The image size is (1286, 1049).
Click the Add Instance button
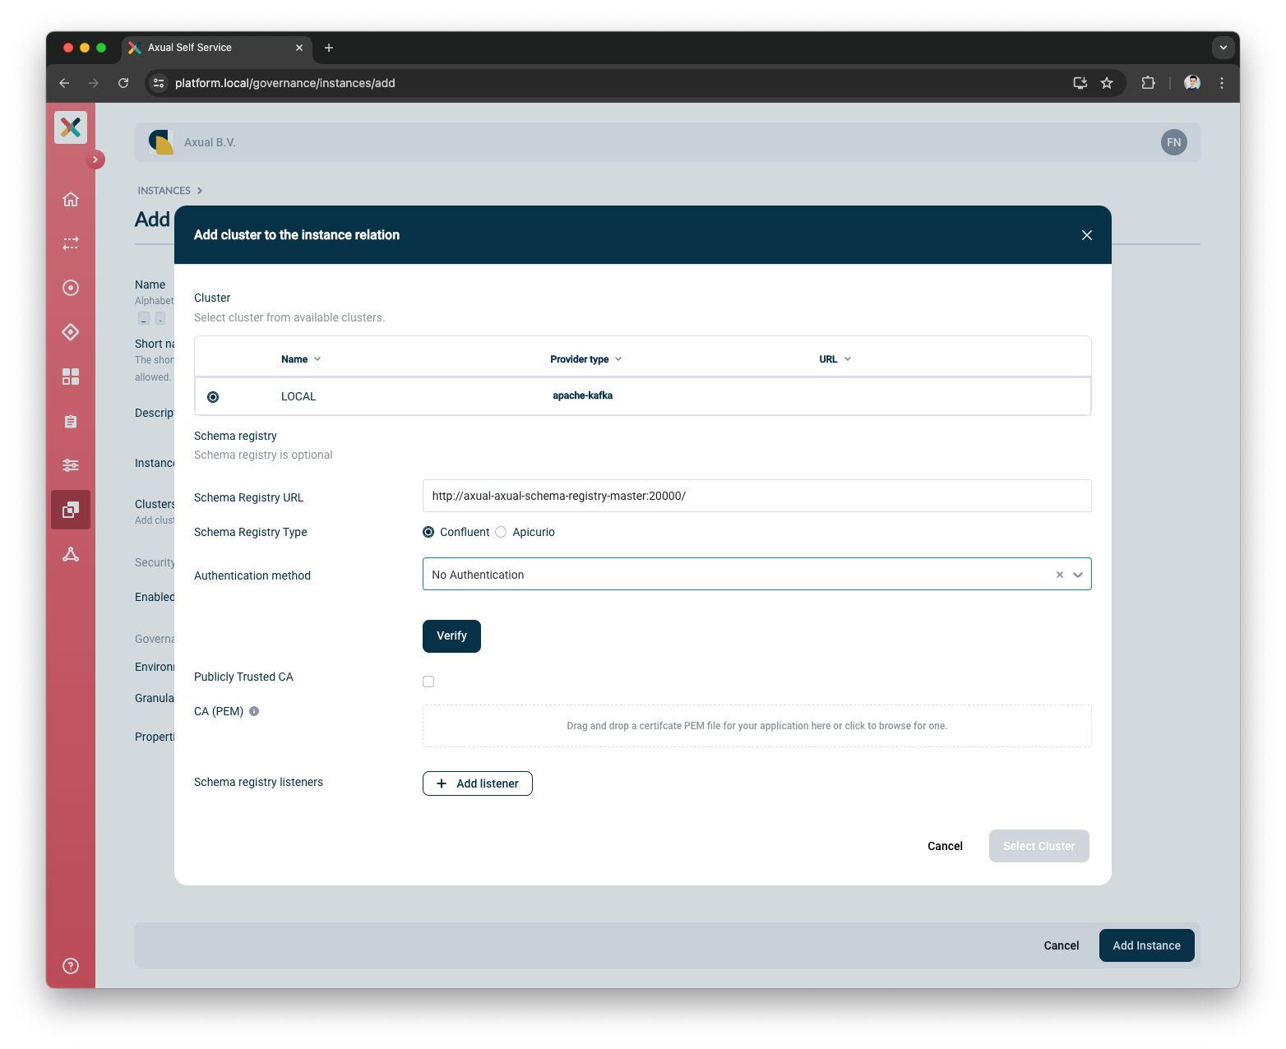[x=1147, y=945]
